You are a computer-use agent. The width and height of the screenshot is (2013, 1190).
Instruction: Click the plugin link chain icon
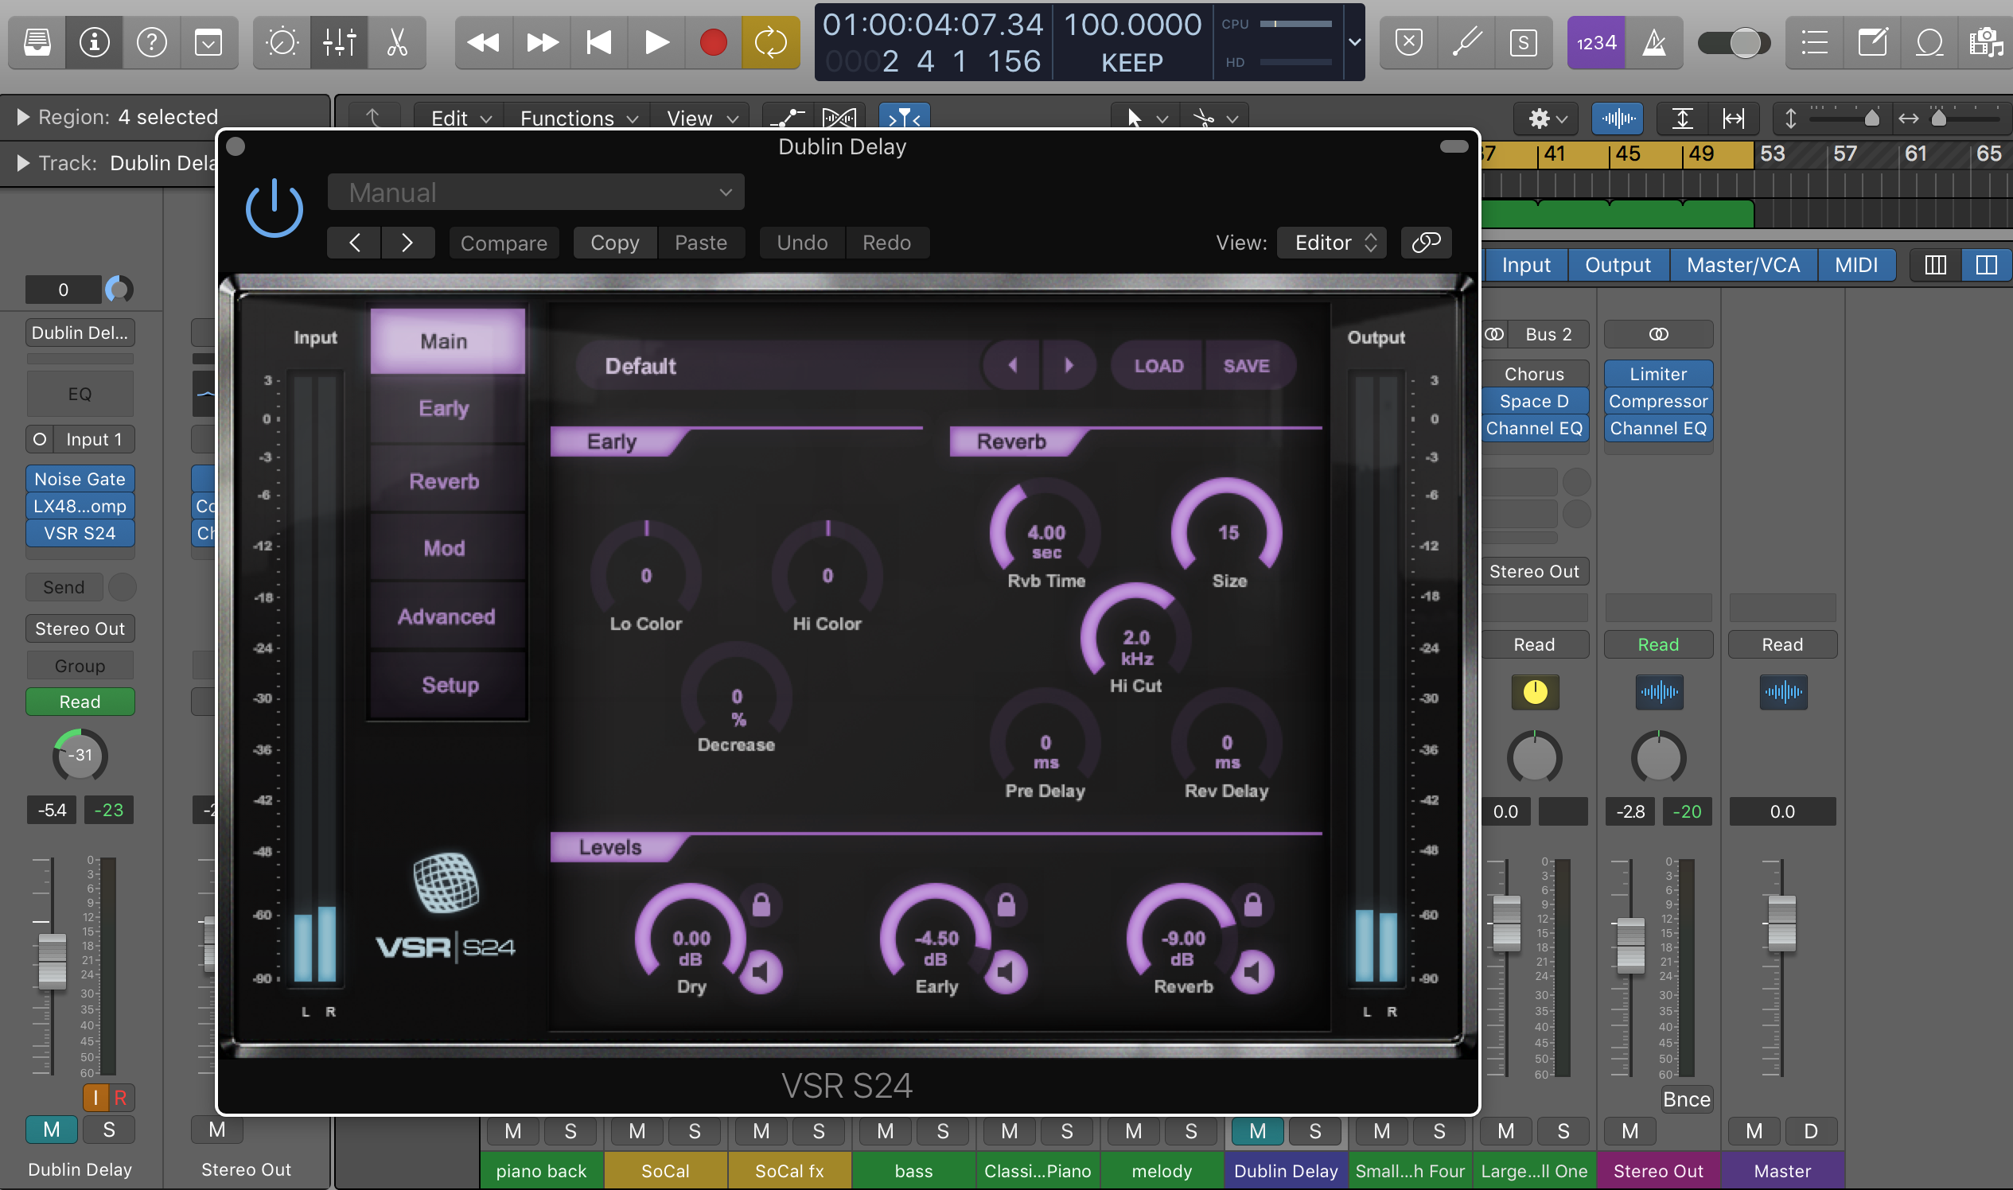coord(1425,242)
